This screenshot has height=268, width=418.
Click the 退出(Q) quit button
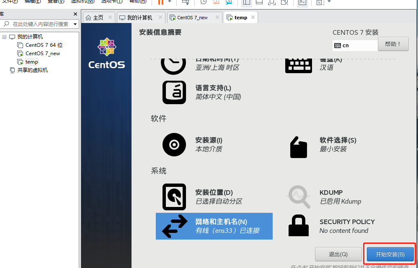[338, 254]
